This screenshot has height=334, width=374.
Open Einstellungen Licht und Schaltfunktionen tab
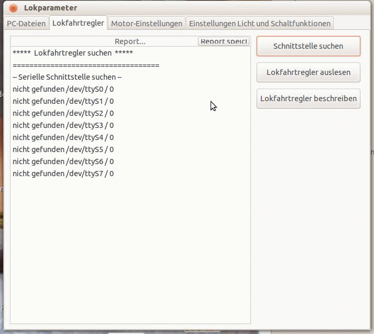coord(260,24)
